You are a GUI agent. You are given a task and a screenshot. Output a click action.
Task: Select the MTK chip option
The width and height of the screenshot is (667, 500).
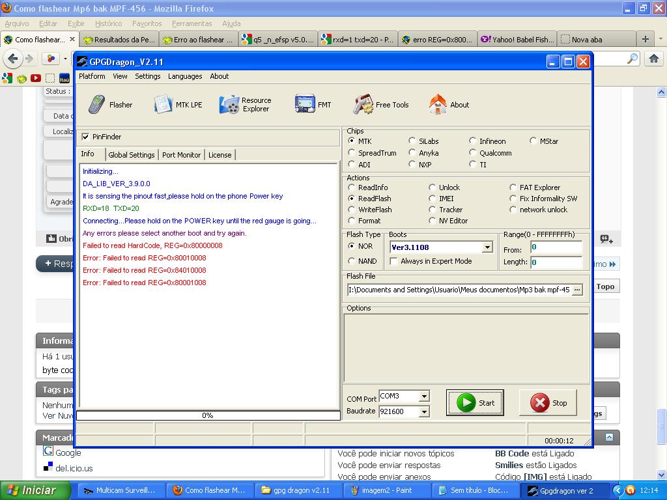[x=351, y=141]
